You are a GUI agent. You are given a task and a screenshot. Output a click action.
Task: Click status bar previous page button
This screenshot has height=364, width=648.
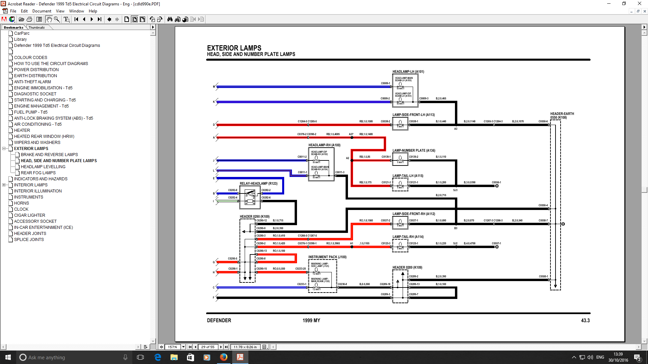[195, 347]
